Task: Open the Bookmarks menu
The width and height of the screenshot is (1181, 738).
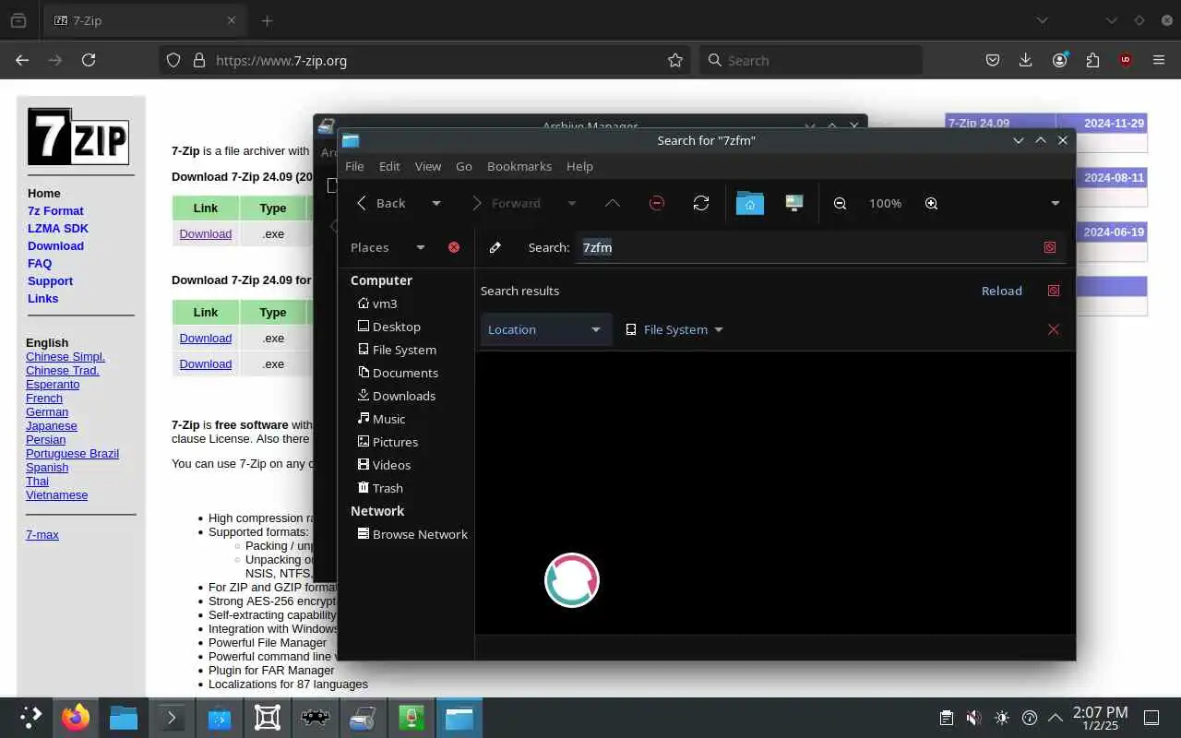Action: pos(519,166)
